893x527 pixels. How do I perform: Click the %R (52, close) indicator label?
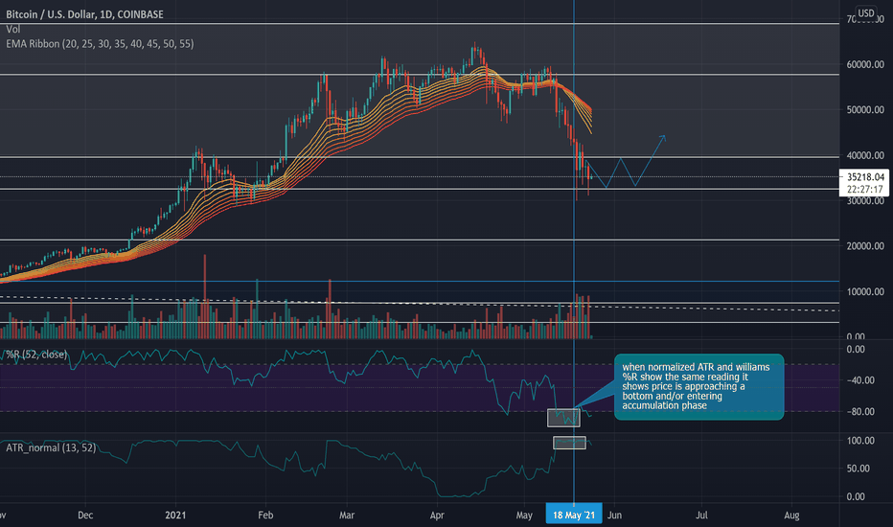(36, 355)
